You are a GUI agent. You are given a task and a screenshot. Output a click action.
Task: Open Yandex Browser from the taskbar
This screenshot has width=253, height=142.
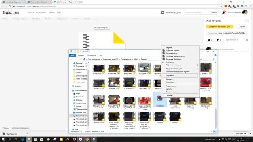pyautogui.click(x=81, y=139)
